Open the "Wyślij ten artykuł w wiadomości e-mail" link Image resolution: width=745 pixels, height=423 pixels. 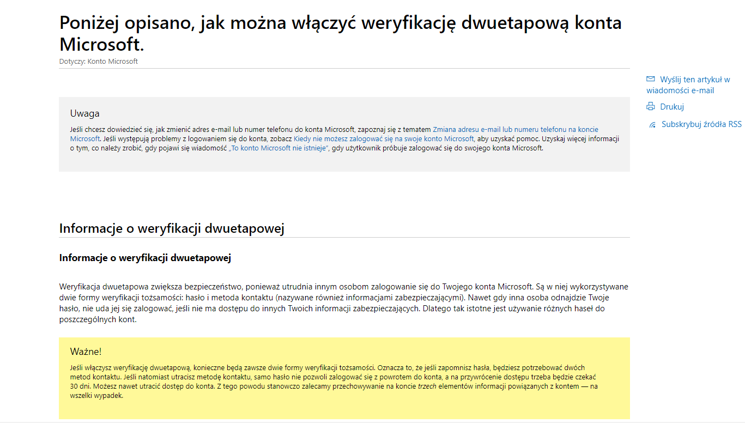pyautogui.click(x=688, y=85)
